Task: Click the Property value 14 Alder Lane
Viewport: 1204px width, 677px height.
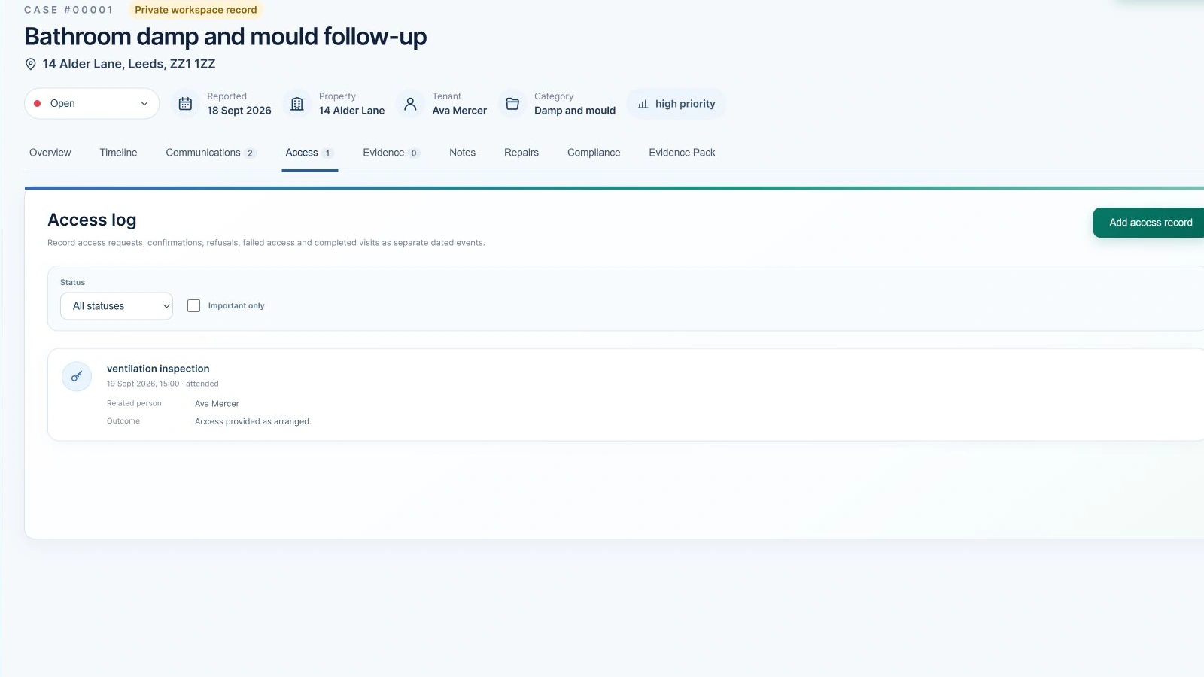Action: (x=351, y=111)
